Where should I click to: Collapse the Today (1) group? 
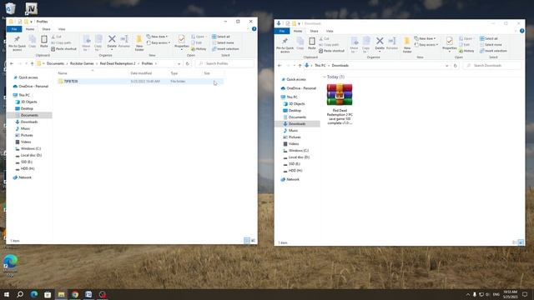325,77
